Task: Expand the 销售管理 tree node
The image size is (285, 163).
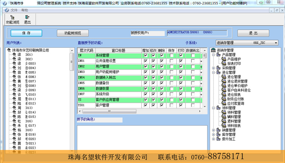Action: pos(214,130)
